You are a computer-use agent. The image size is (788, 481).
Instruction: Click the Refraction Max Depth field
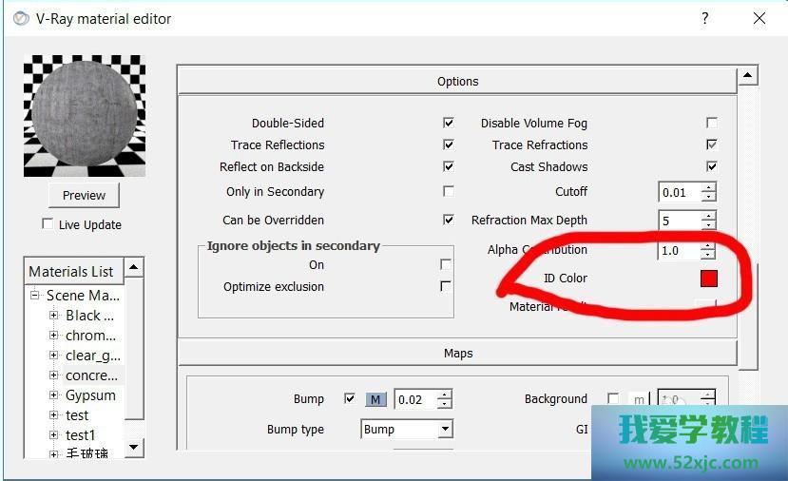679,221
